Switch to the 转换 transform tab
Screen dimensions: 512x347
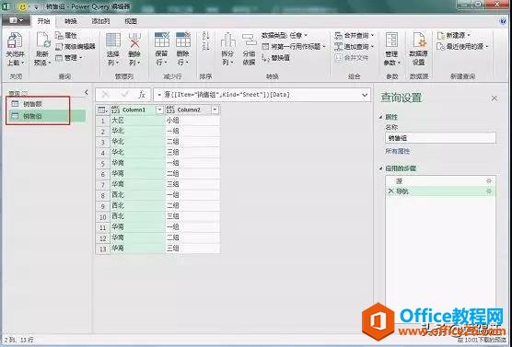pos(71,21)
